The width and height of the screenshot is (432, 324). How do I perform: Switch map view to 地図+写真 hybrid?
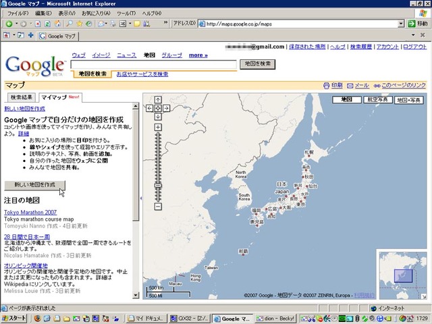[409, 100]
